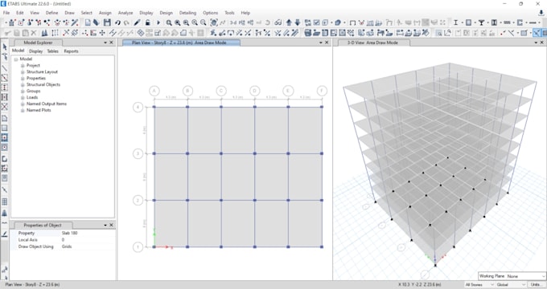The width and height of the screenshot is (547, 289).
Task: Click the Move Up in List arrow
Action: tap(289, 22)
